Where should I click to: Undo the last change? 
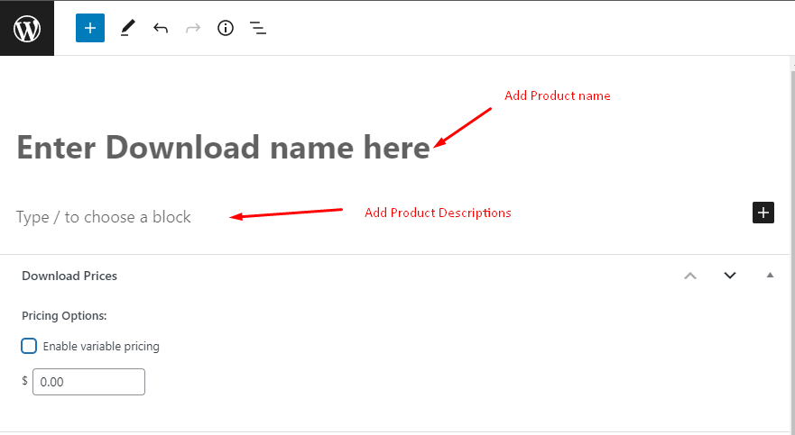(x=161, y=28)
